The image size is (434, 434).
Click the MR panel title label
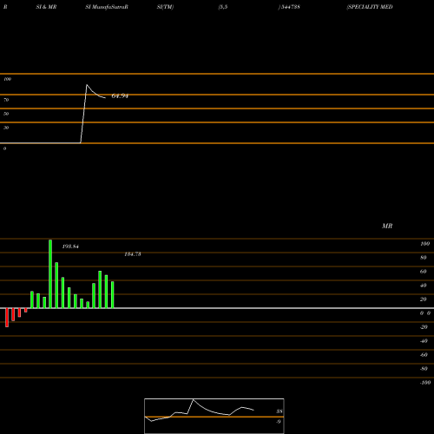click(387, 226)
